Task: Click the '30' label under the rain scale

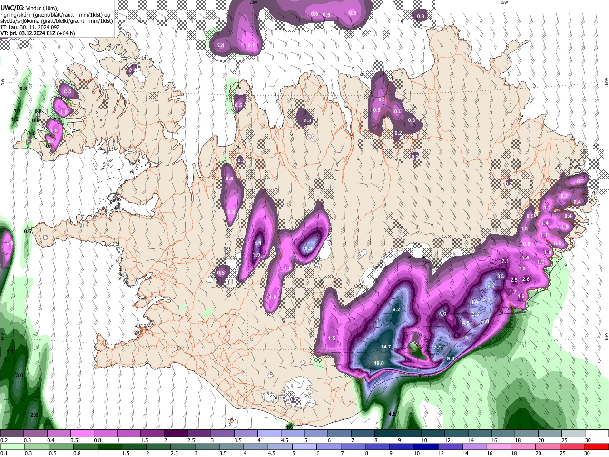Action: (x=588, y=453)
